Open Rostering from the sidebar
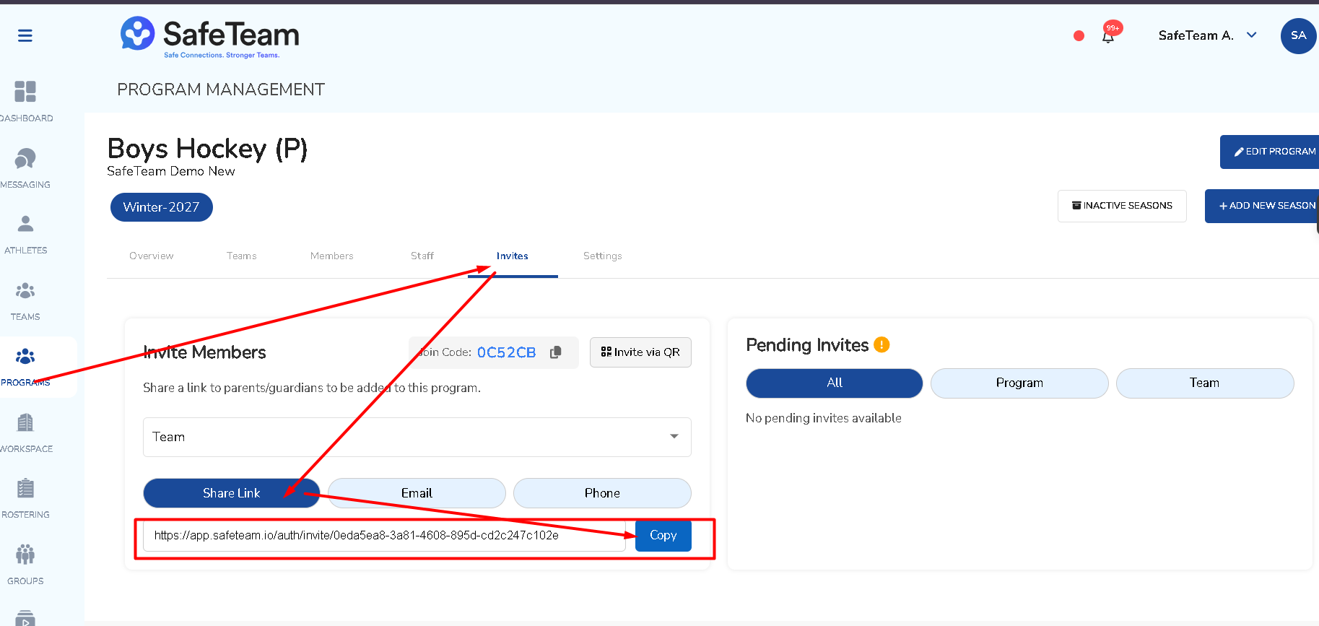The height and width of the screenshot is (626, 1319). 25,498
